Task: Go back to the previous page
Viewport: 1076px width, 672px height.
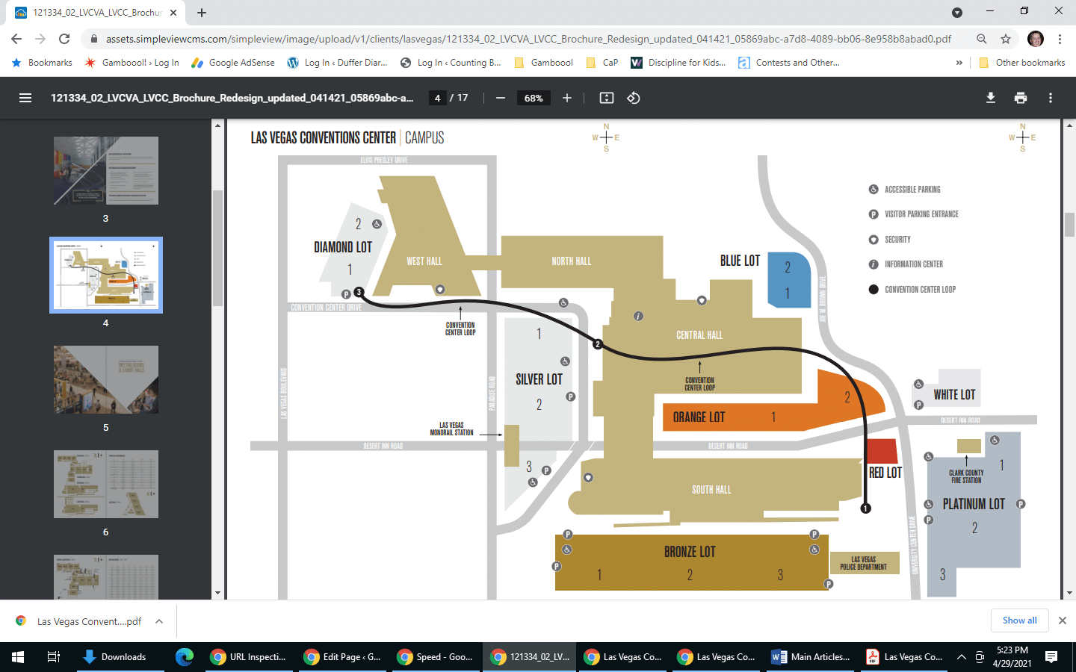Action: point(16,39)
